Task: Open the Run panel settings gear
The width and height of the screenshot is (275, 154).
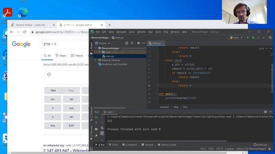Action: pos(266,112)
